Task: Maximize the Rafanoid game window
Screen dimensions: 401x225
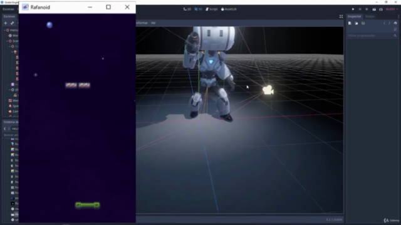Action: [x=108, y=7]
